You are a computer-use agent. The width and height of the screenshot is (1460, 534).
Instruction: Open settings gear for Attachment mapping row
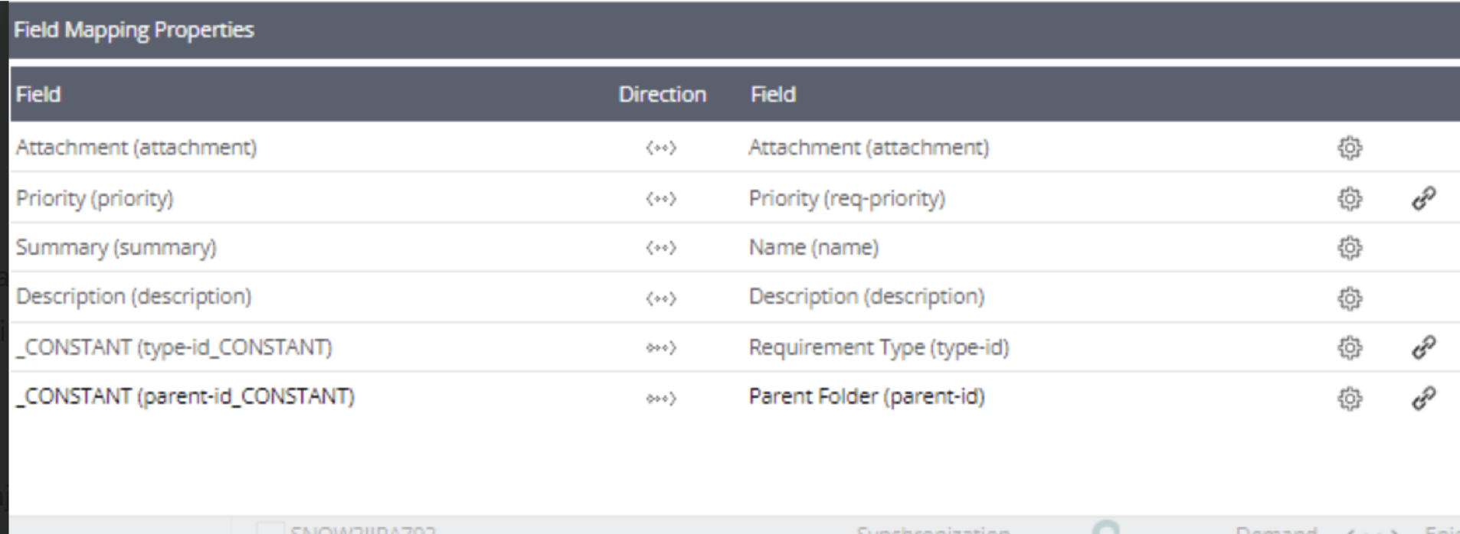[x=1350, y=148]
